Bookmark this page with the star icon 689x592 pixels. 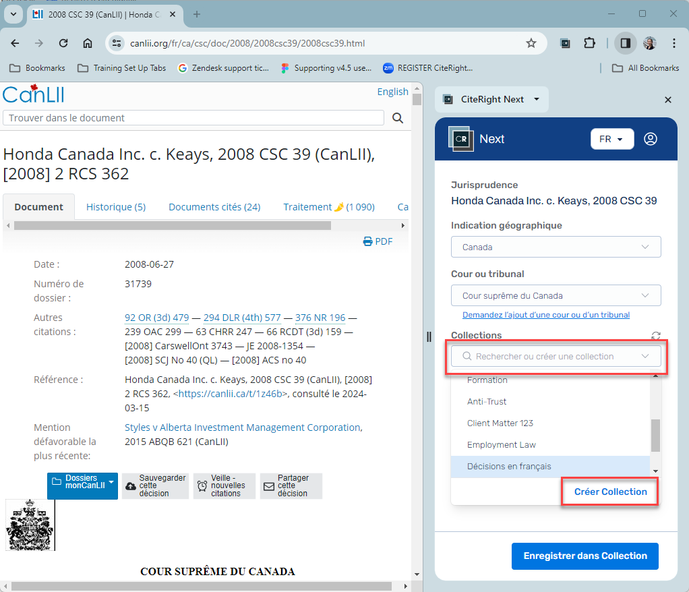coord(531,43)
